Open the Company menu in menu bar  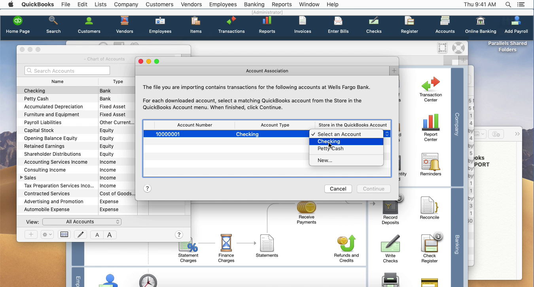point(126,4)
